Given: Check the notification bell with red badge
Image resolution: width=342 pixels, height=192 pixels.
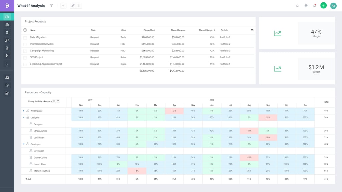Looking at the screenshot, I should (315, 6).
